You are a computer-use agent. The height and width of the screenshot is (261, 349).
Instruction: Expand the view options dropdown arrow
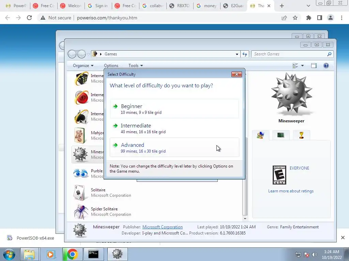coord(302,66)
